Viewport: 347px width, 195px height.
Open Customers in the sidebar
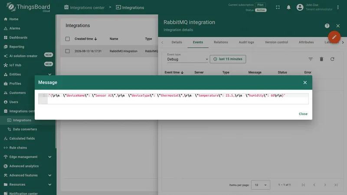point(17,93)
